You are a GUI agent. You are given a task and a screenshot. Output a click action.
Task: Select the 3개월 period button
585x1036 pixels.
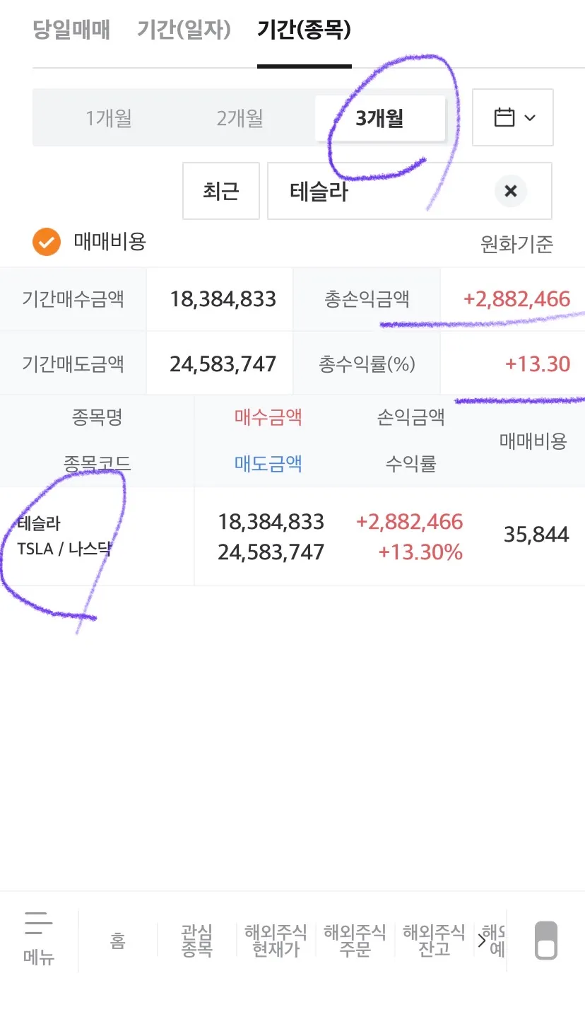coord(379,118)
